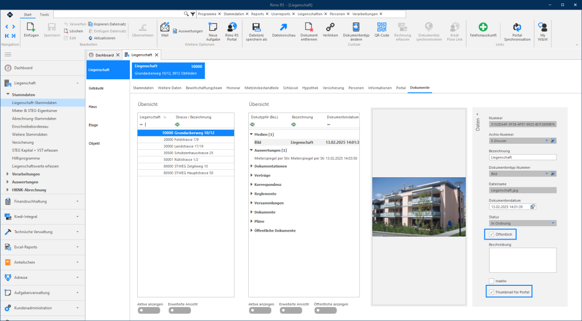The image size is (582, 321).
Task: Expand Verarbeitungen in the sidebar
Action: pyautogui.click(x=8, y=174)
